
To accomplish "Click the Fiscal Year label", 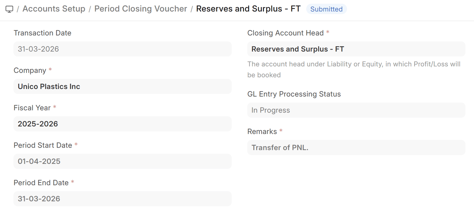I will [32, 108].
